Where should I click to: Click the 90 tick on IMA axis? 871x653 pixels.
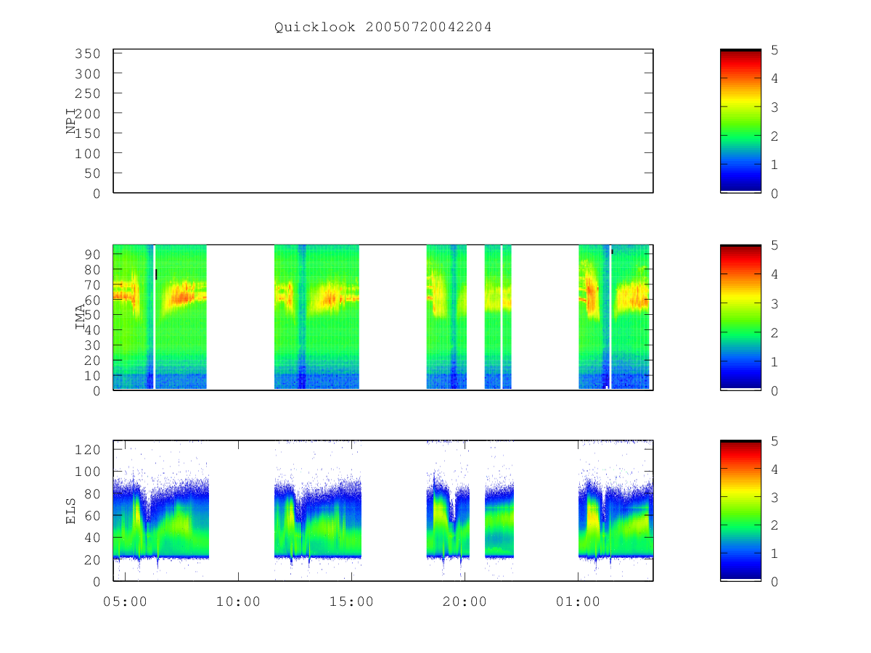92,254
